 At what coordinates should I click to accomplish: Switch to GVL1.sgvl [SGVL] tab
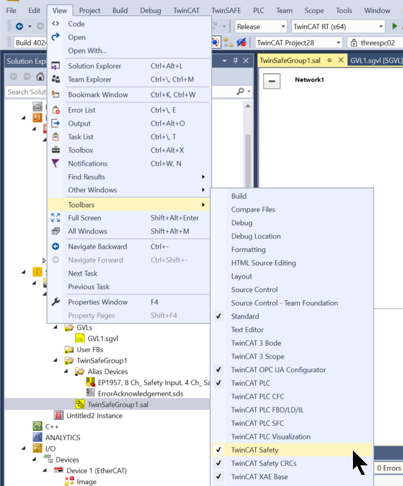coord(376,60)
